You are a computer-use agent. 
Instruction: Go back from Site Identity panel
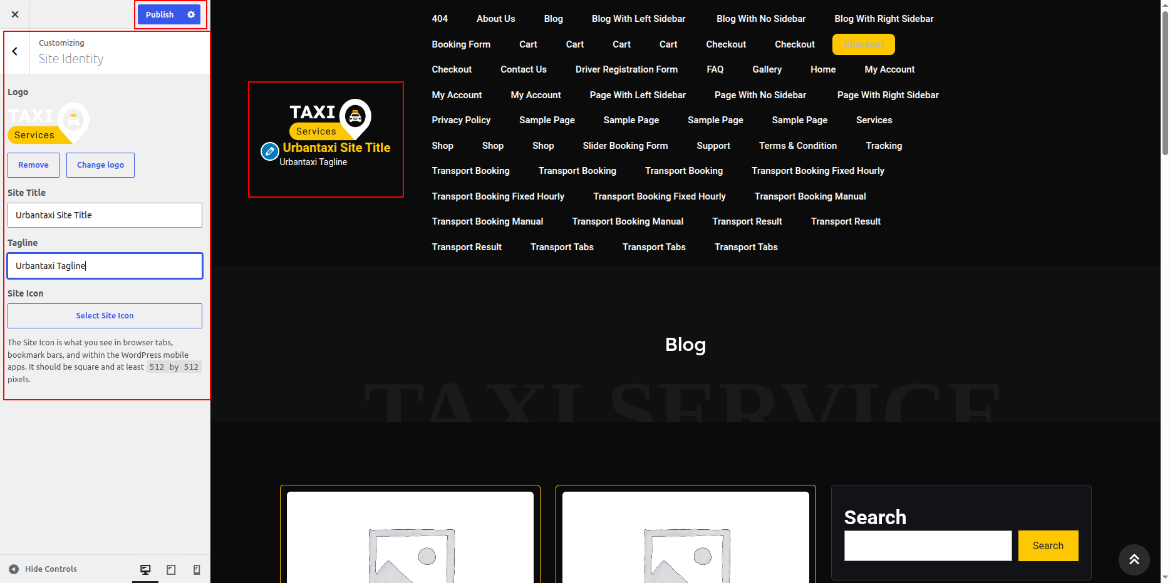(x=15, y=51)
